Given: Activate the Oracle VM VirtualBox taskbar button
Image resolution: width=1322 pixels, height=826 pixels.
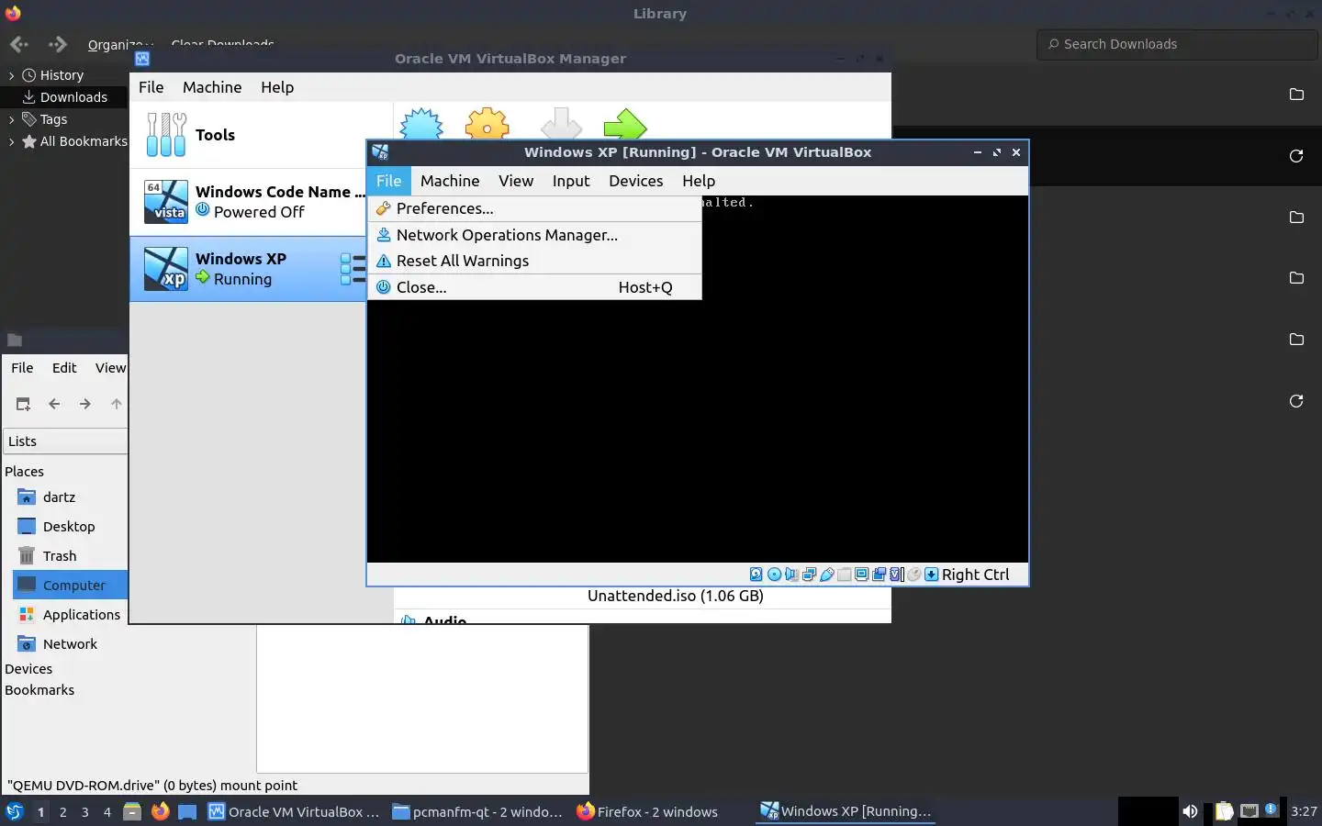Looking at the screenshot, I should tap(294, 811).
